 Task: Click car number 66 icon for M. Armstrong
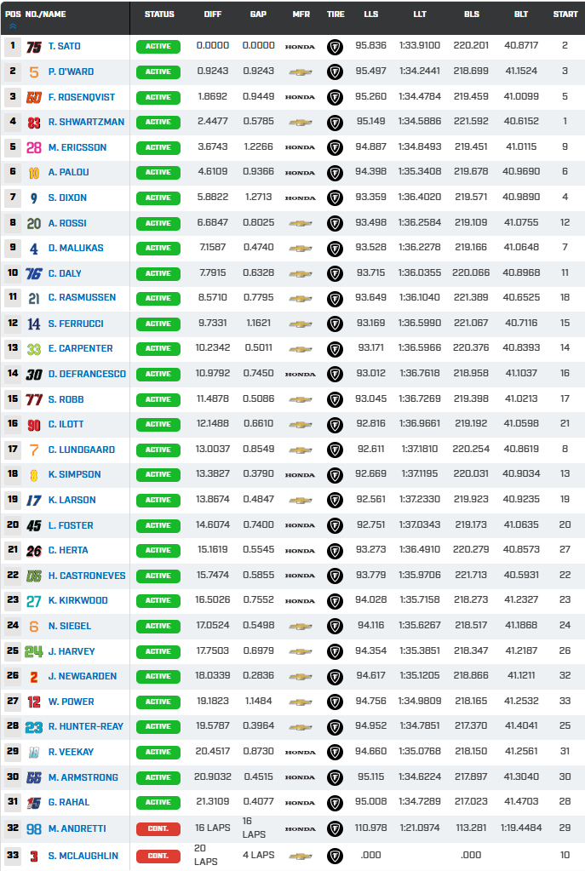coord(34,777)
